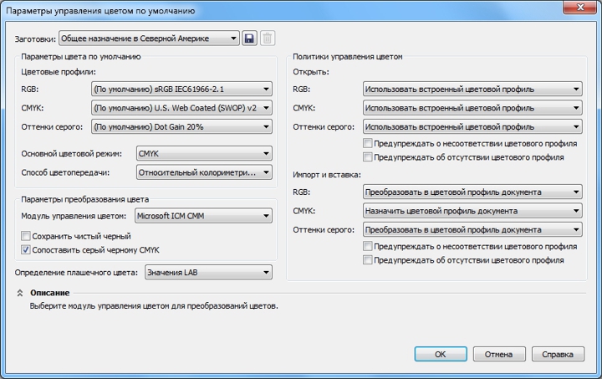The image size is (602, 379).
Task: Open the Способ цветопередачи dropdown
Action: pyautogui.click(x=204, y=172)
